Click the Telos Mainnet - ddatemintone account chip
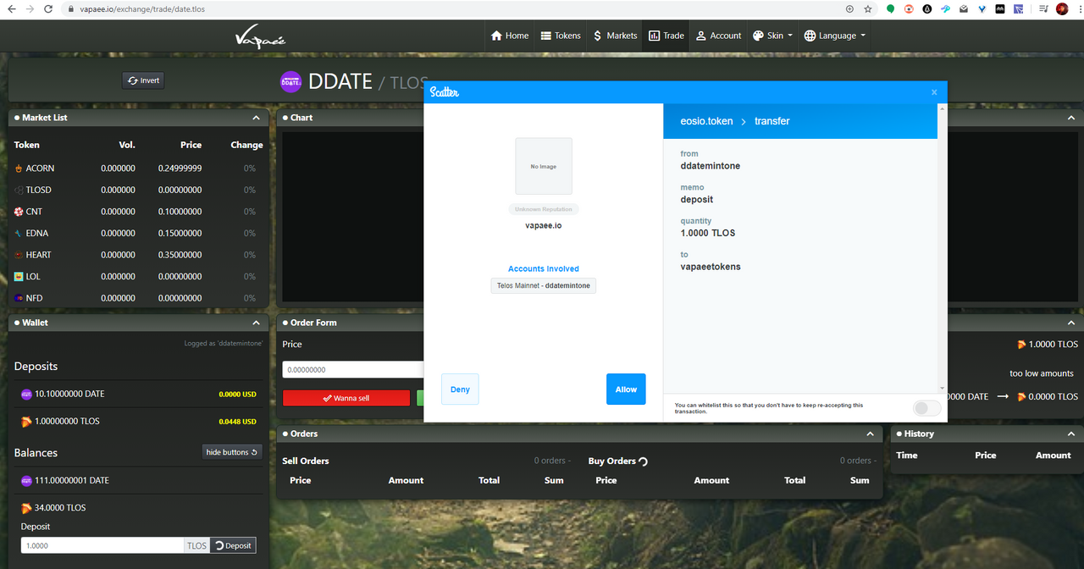The height and width of the screenshot is (569, 1084). pos(544,286)
